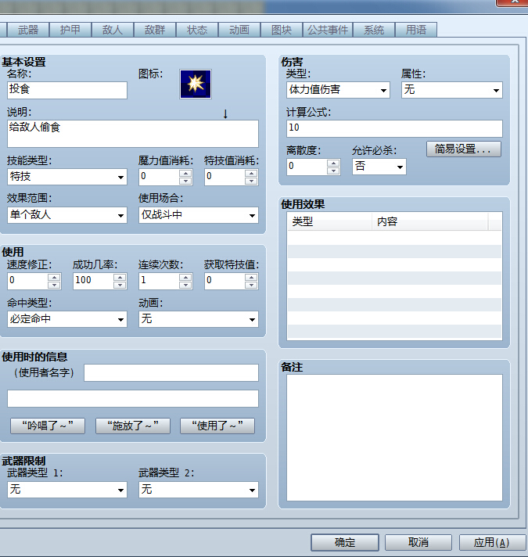The width and height of the screenshot is (528, 557).
Task: Increase 离散度 with up arrow
Action: 333,163
